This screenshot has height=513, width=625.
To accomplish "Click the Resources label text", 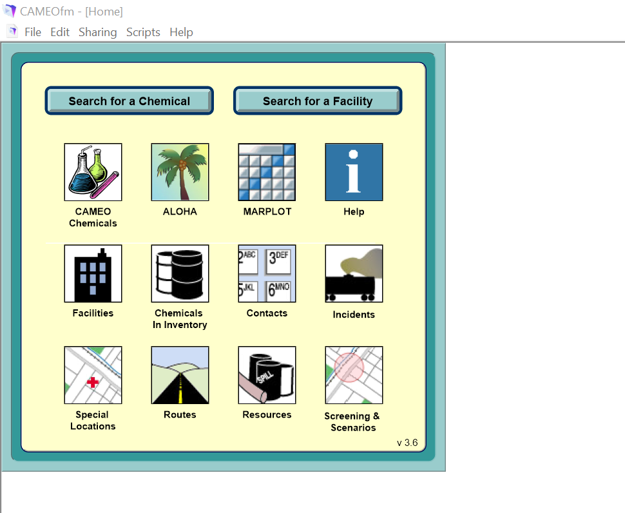I will [267, 414].
